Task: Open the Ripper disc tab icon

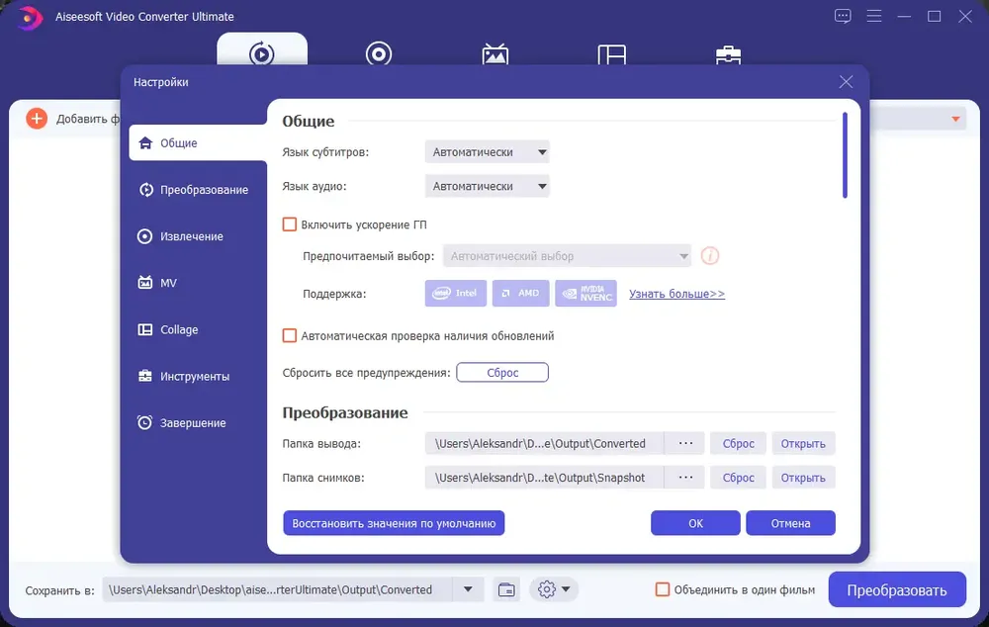Action: (379, 53)
